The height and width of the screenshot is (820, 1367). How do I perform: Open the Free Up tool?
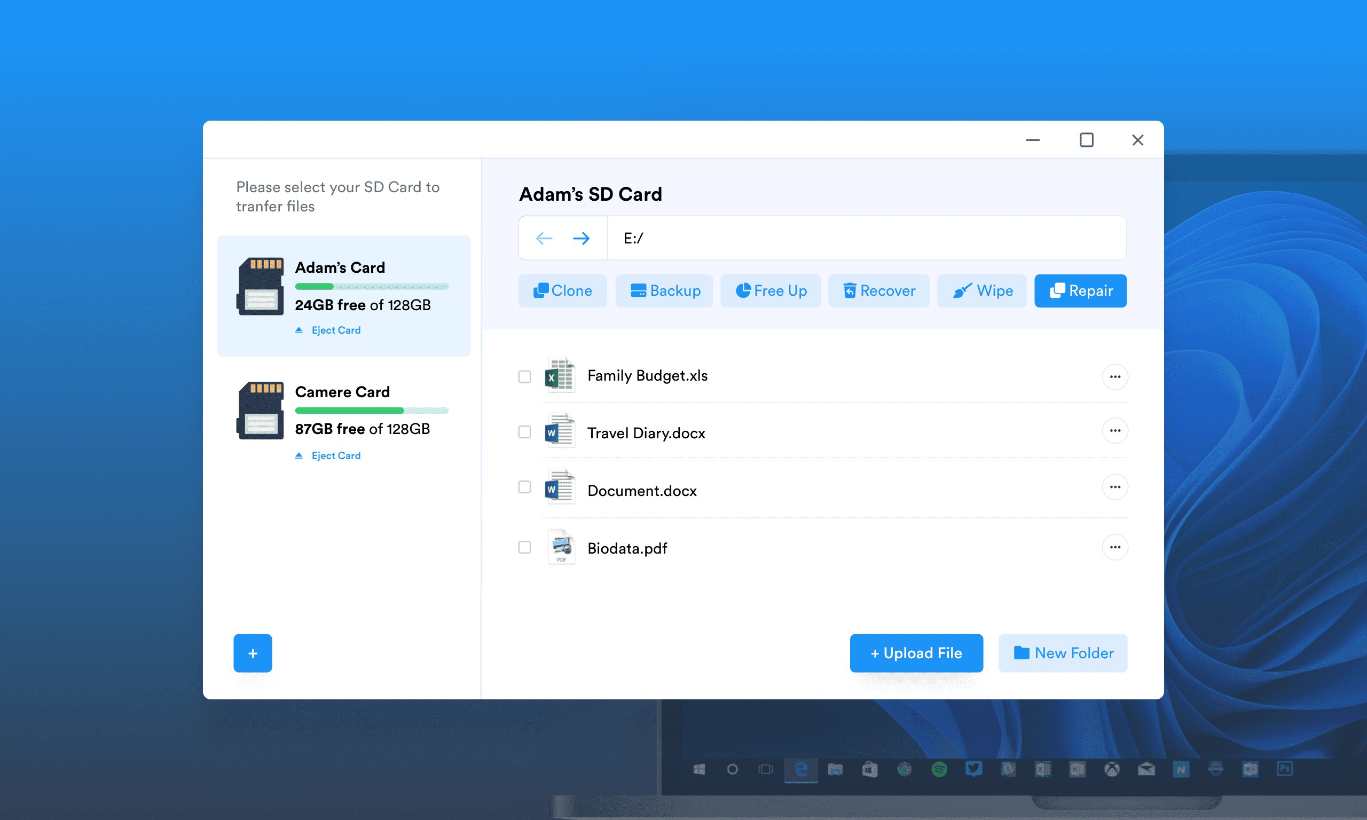coord(771,290)
